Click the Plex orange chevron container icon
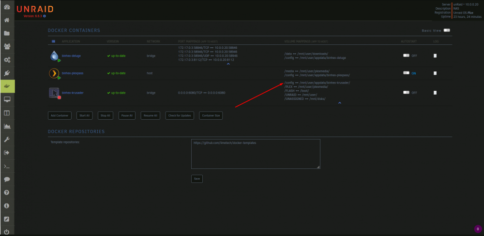The height and width of the screenshot is (236, 484). [x=54, y=73]
